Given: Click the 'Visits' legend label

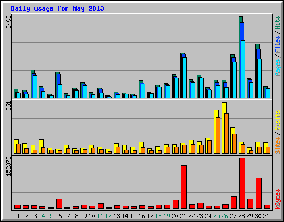Looking at the screenshot, I should pyautogui.click(x=277, y=121).
